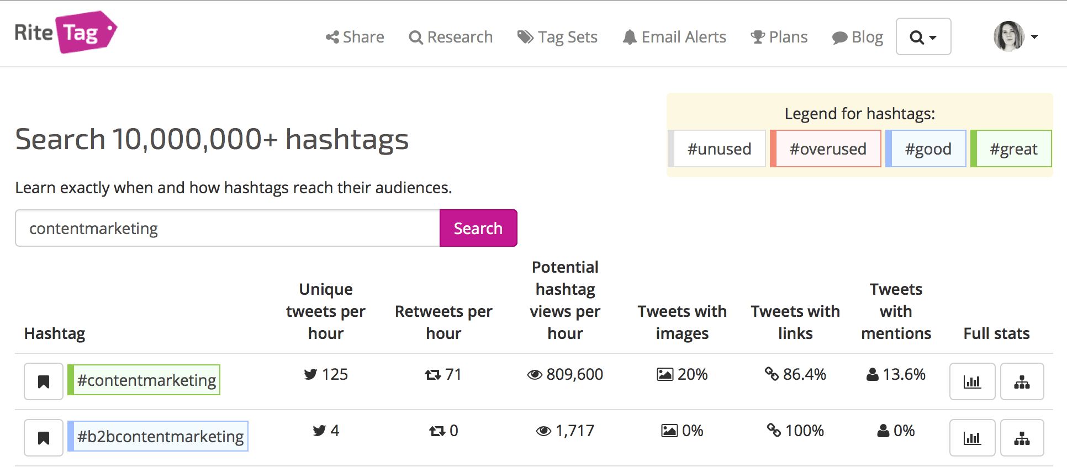Open bar chart stats for #b2bcontentmarketing
1067x467 pixels.
pos(972,438)
